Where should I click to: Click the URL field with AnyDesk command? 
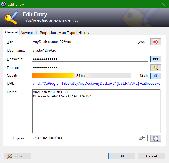pos(96,83)
